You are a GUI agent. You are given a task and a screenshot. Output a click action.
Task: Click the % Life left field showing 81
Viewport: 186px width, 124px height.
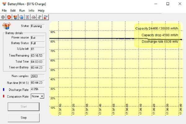coord(38,49)
